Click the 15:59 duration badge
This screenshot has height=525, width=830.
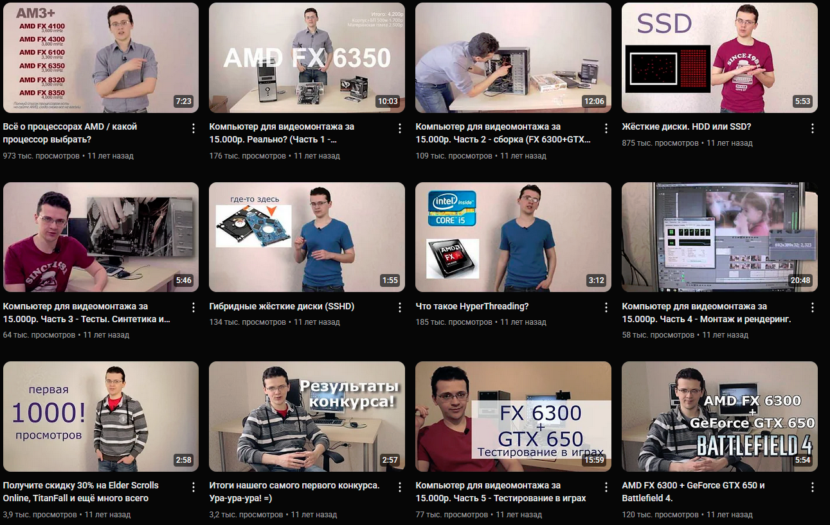click(594, 460)
